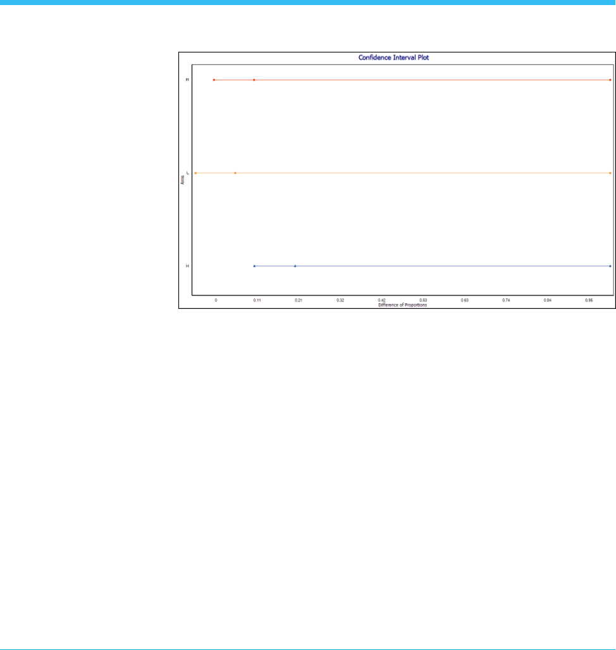The height and width of the screenshot is (650, 616).
Task: Click the "Arms" vertical axis label
Action: (182, 180)
